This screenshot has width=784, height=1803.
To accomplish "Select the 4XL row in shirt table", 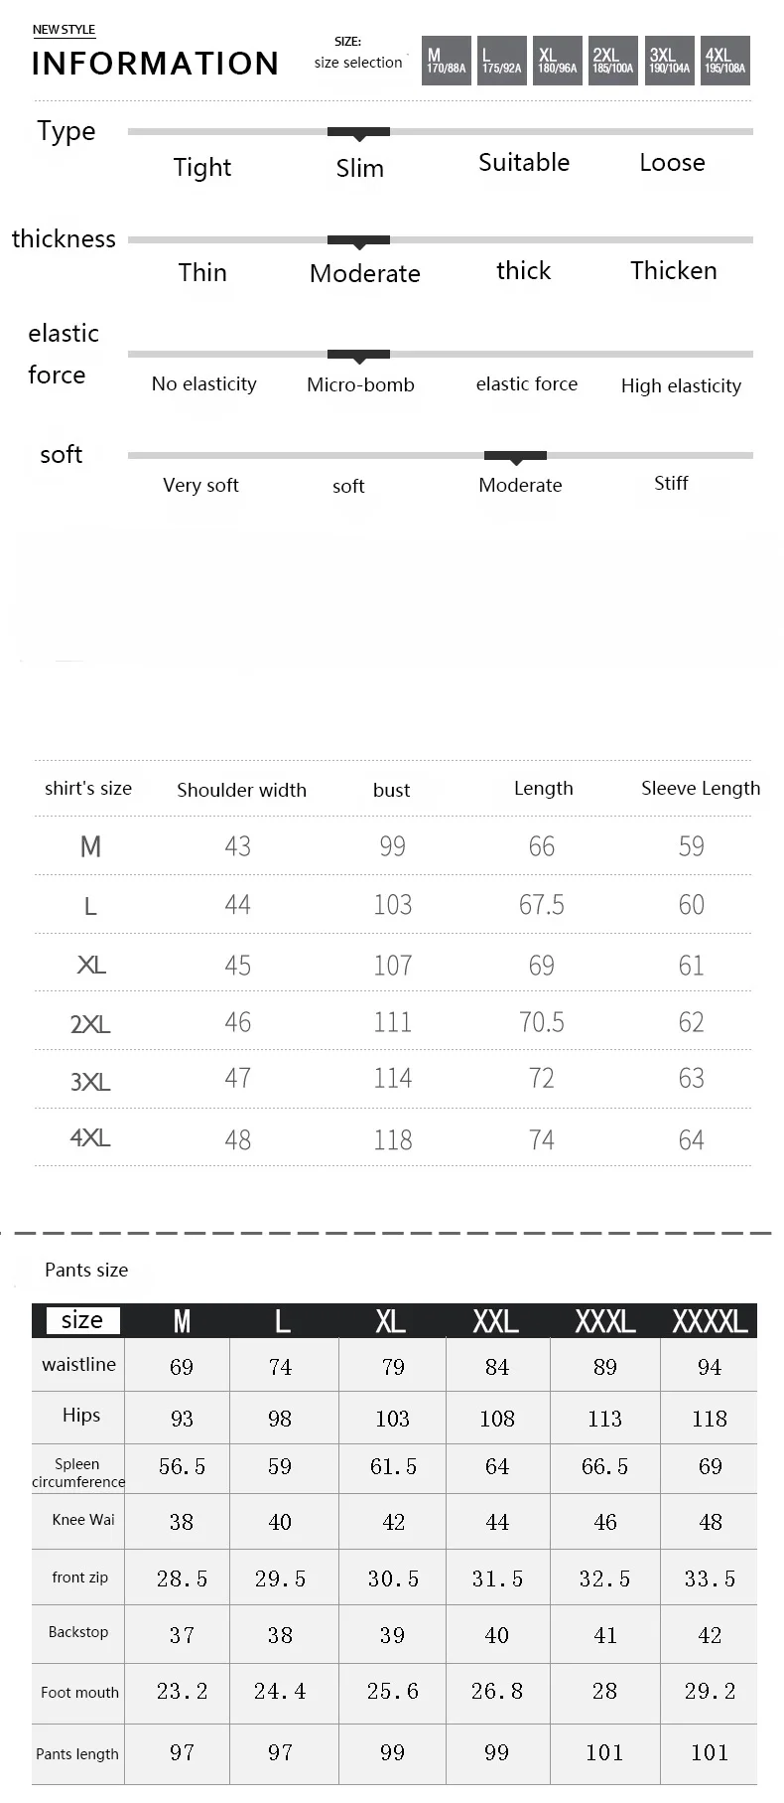I will click(x=393, y=1138).
